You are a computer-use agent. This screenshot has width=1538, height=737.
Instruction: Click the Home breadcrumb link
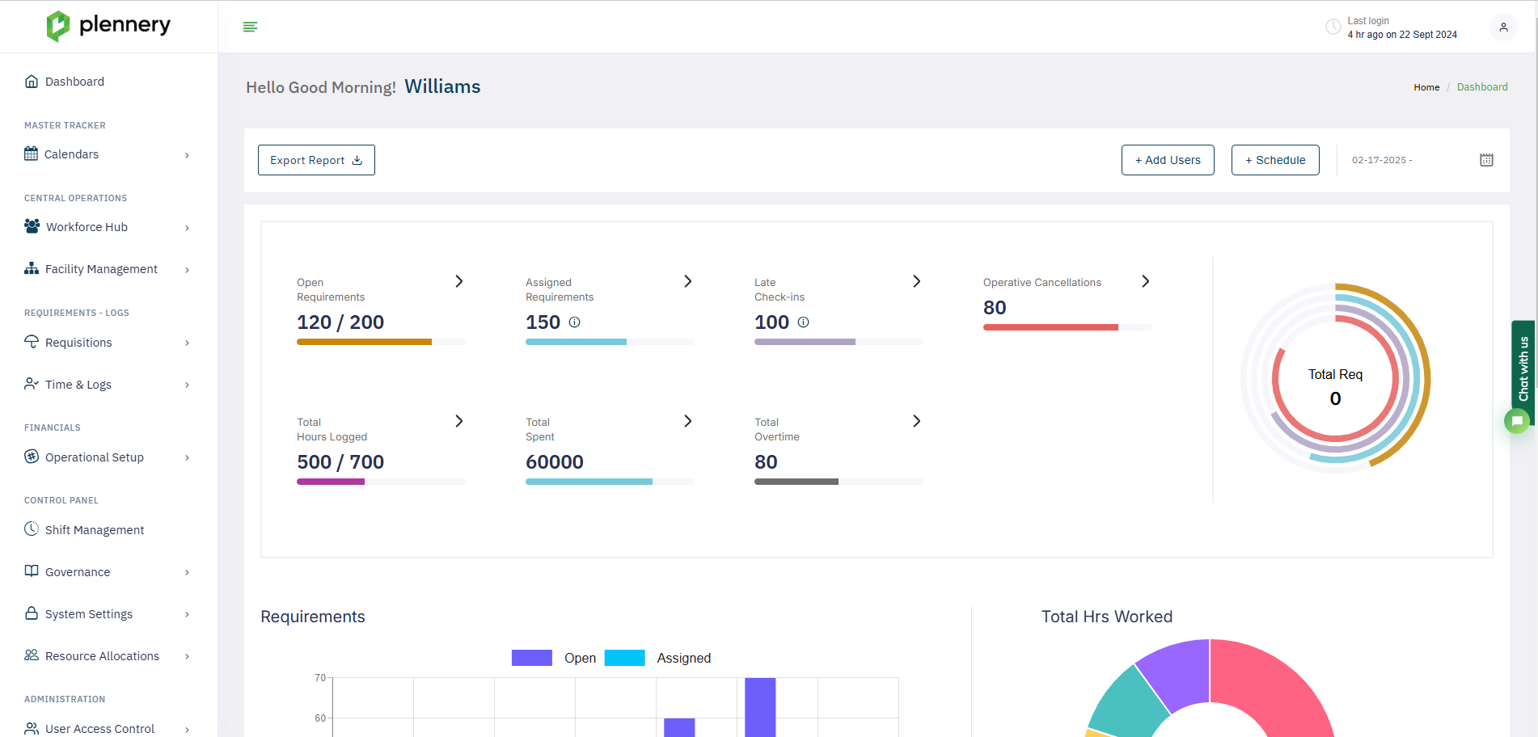pos(1426,87)
